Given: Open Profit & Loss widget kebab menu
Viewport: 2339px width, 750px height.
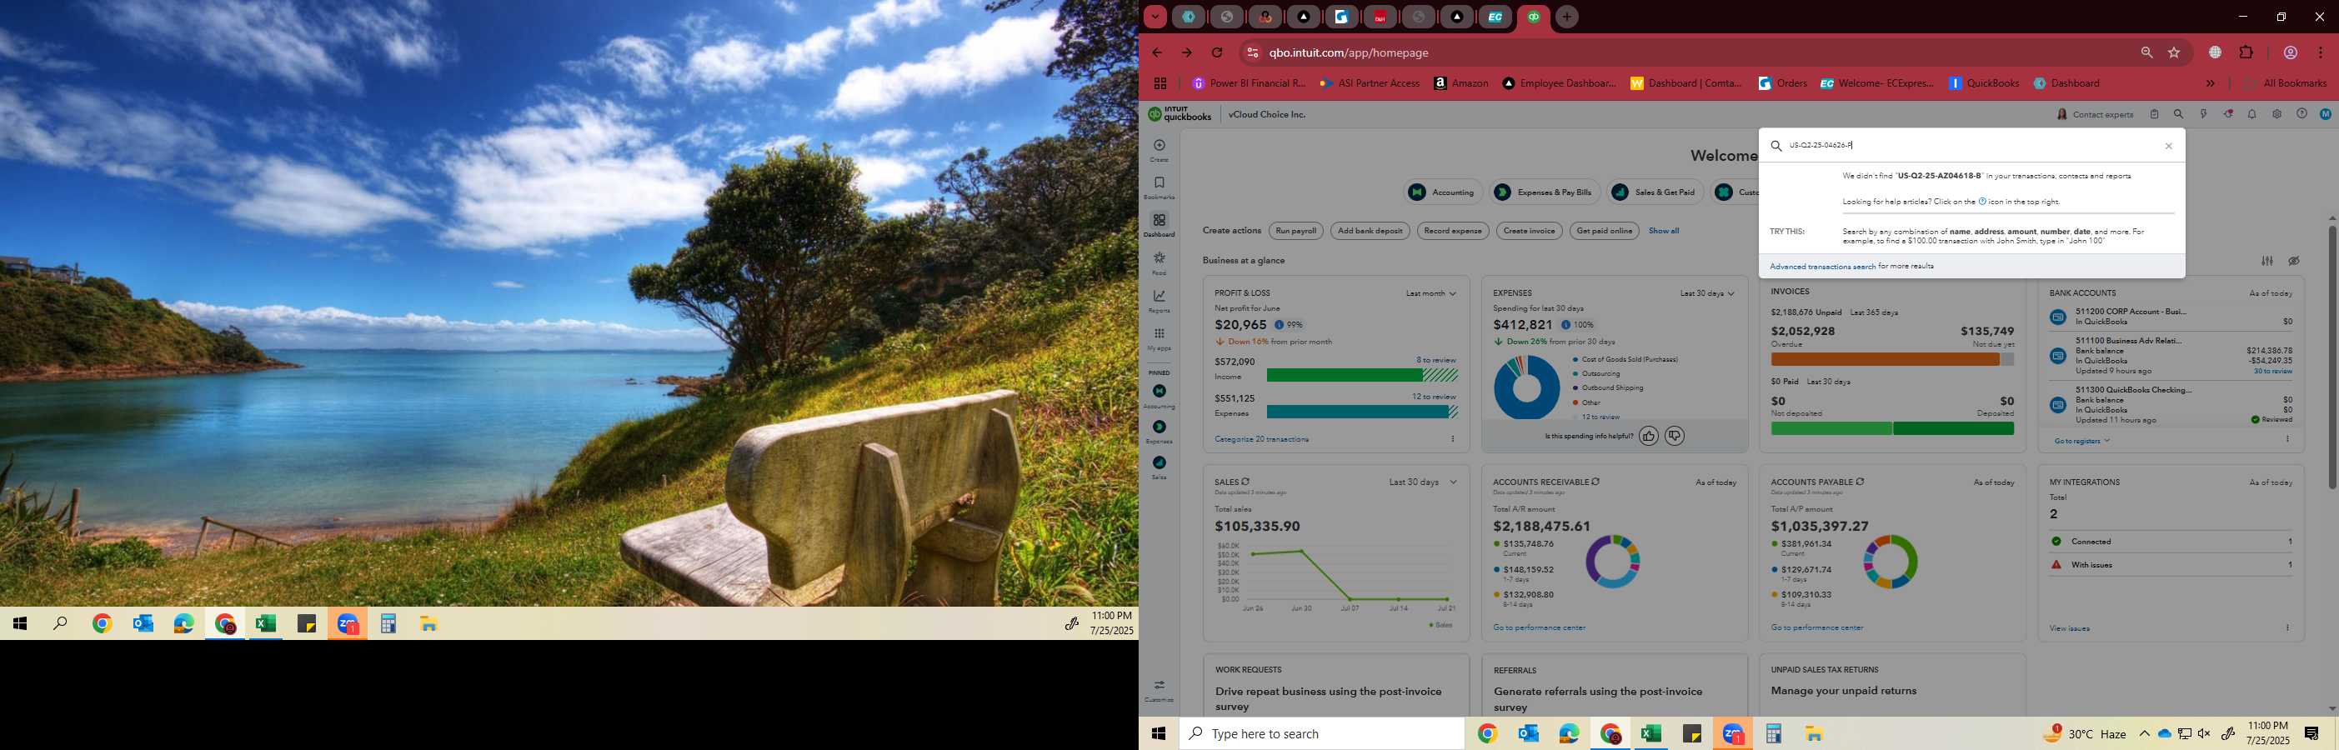Looking at the screenshot, I should coord(1453,439).
